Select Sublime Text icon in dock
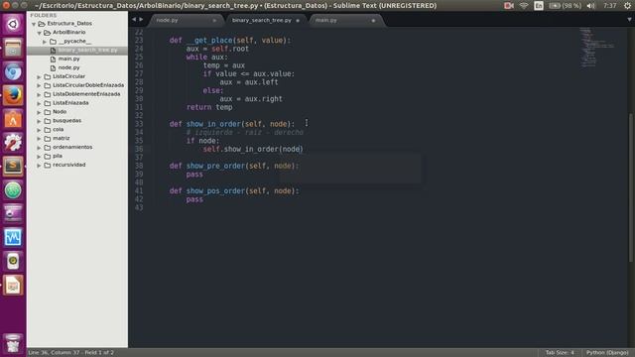This screenshot has width=635, height=357. pyautogui.click(x=13, y=167)
